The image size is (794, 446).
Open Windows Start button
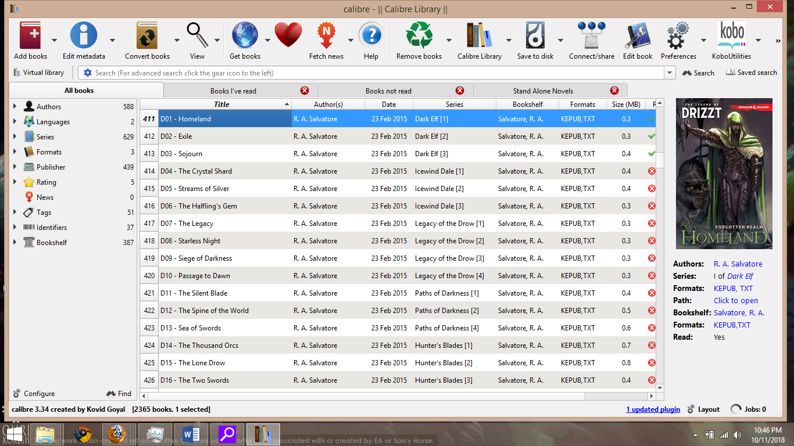15,434
